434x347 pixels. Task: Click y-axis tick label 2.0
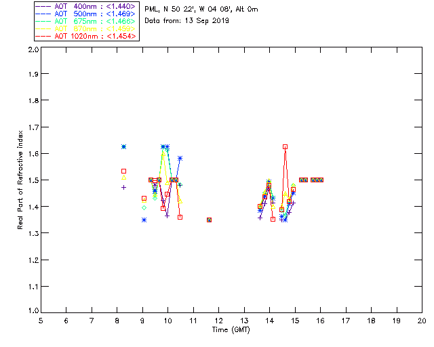coord(33,49)
